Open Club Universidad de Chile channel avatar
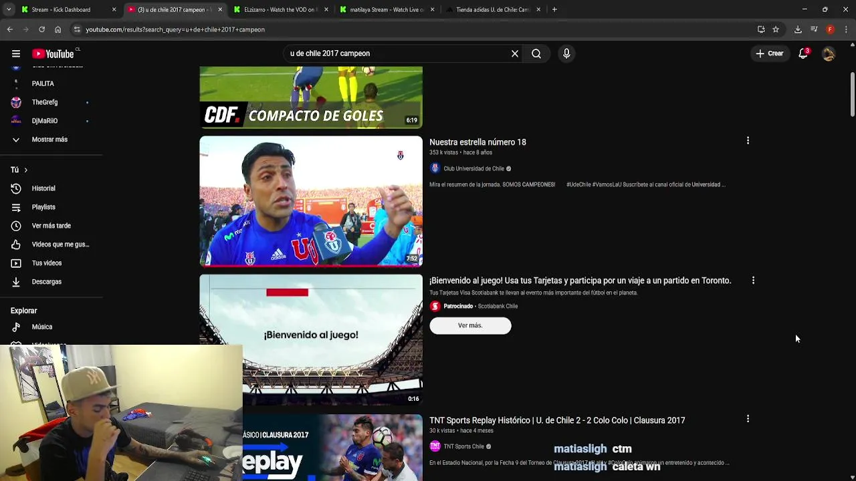 pyautogui.click(x=435, y=168)
